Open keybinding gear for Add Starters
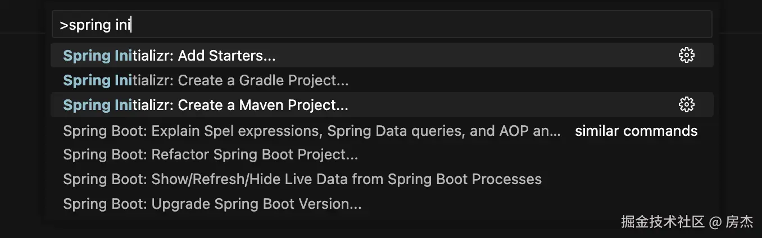Image resolution: width=762 pixels, height=238 pixels. pos(686,56)
